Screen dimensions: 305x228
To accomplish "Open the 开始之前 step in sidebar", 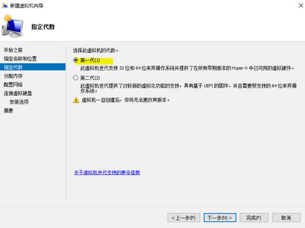I will click(x=13, y=50).
